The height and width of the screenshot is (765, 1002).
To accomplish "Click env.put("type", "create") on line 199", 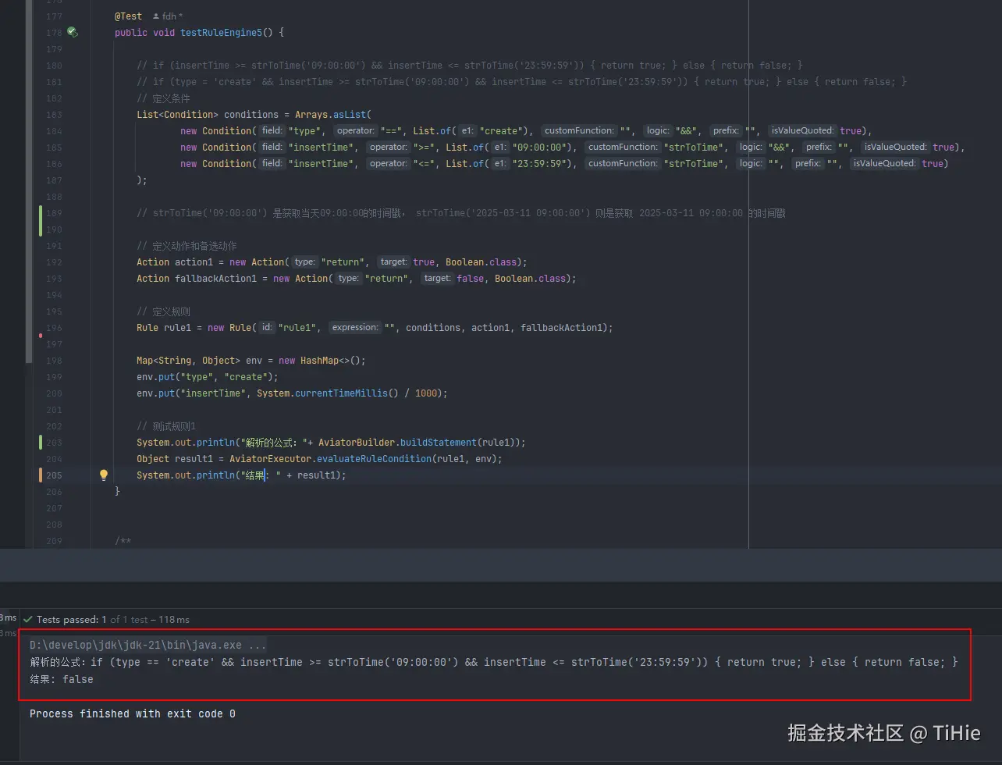I will (208, 376).
